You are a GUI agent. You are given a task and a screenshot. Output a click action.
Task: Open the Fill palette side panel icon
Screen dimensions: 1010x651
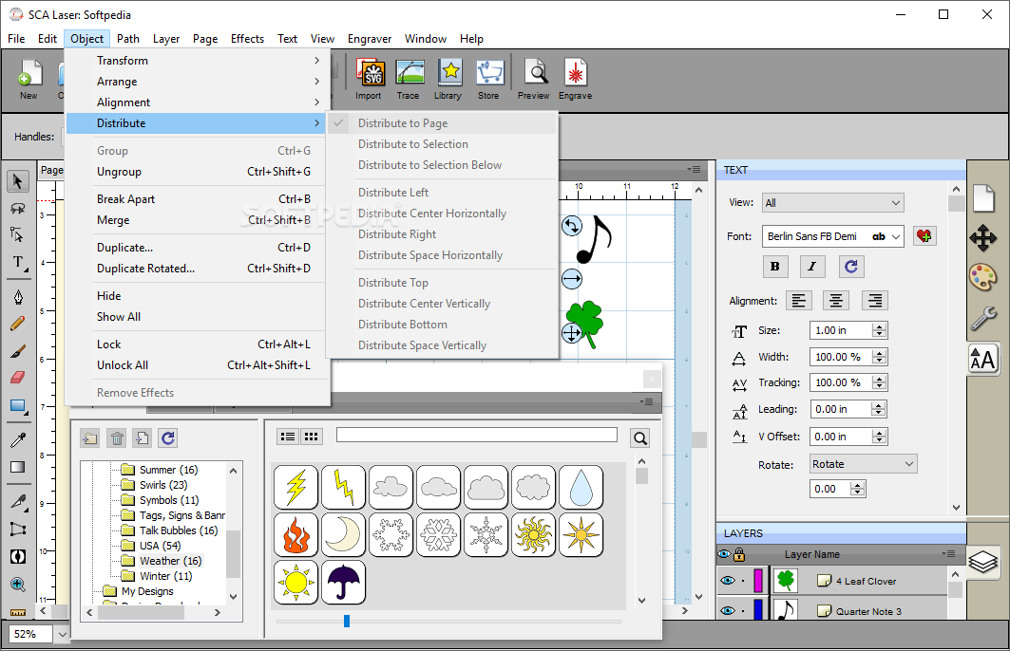983,278
